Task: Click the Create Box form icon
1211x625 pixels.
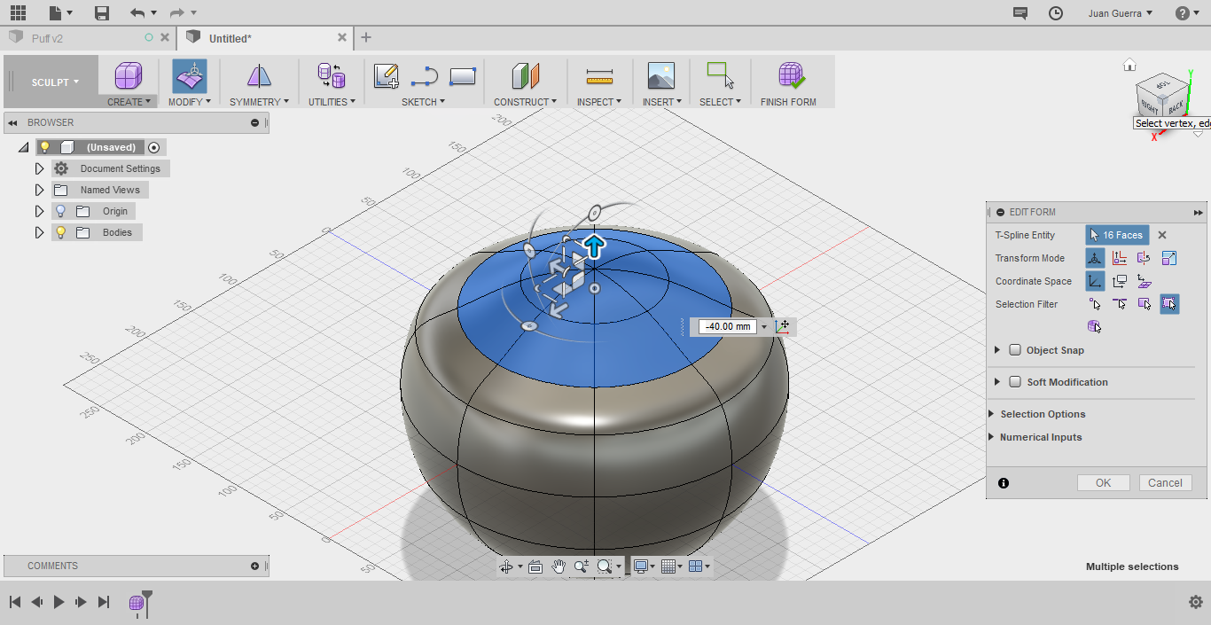Action: pos(129,76)
